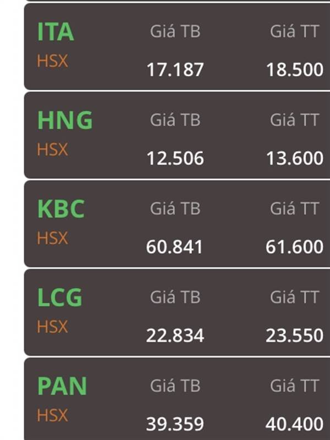Open the HNG stock ticker
Image resolution: width=330 pixels, height=440 pixels.
[x=65, y=120]
